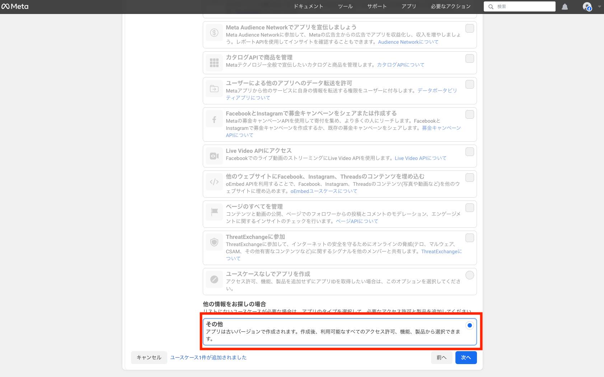The width and height of the screenshot is (604, 377).
Task: Enable the Meta Audience Network checkbox
Action: [x=469, y=28]
